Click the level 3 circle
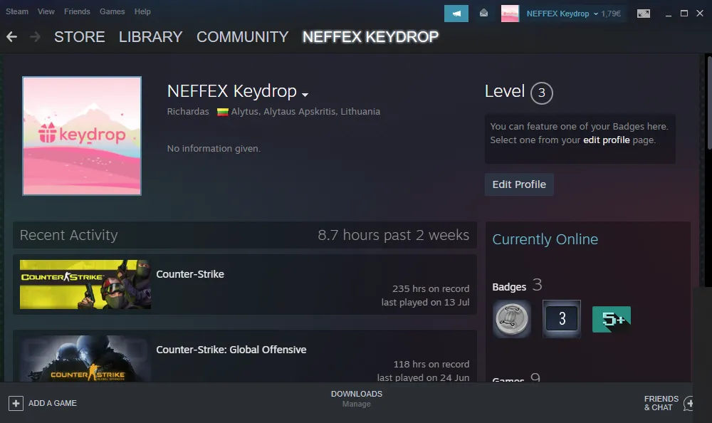The image size is (712, 423). (541, 93)
